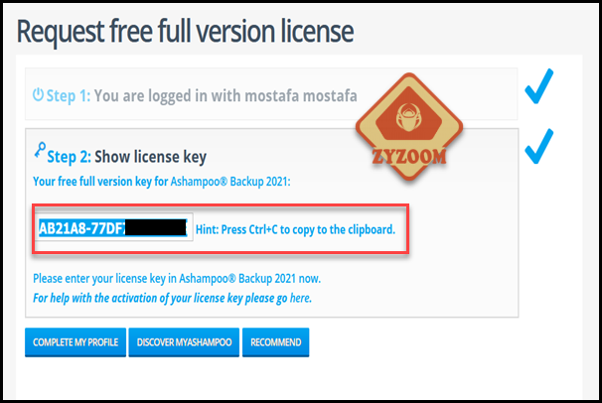The image size is (602, 403).
Task: Click the 'Request free full version license' heading
Action: coord(185,32)
